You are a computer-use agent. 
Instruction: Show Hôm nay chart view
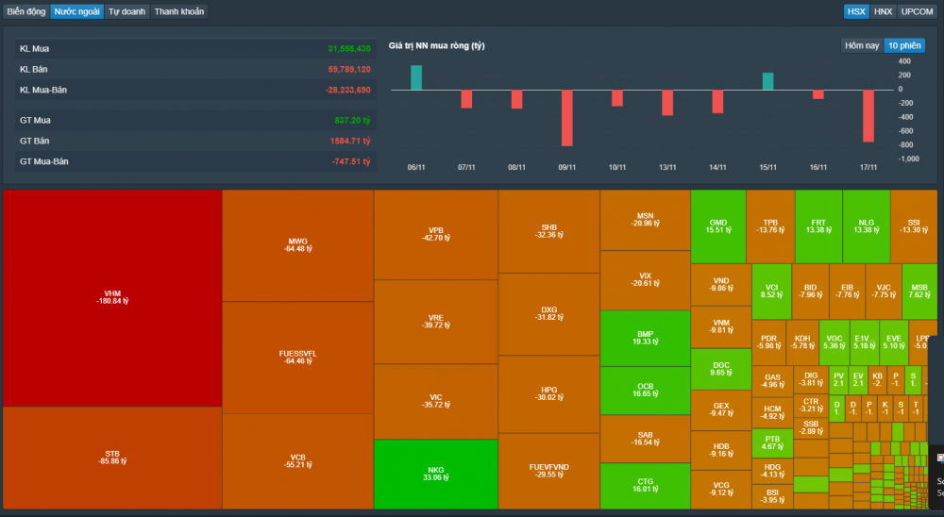(x=862, y=45)
